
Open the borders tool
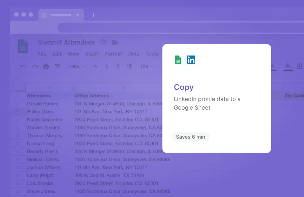[299, 66]
